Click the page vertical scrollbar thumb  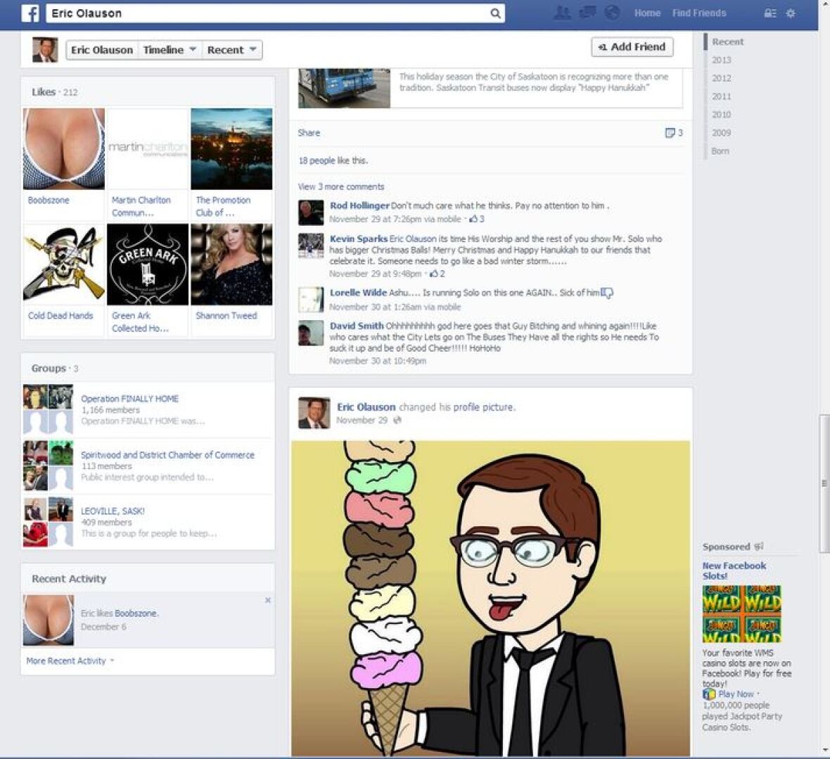(x=824, y=483)
